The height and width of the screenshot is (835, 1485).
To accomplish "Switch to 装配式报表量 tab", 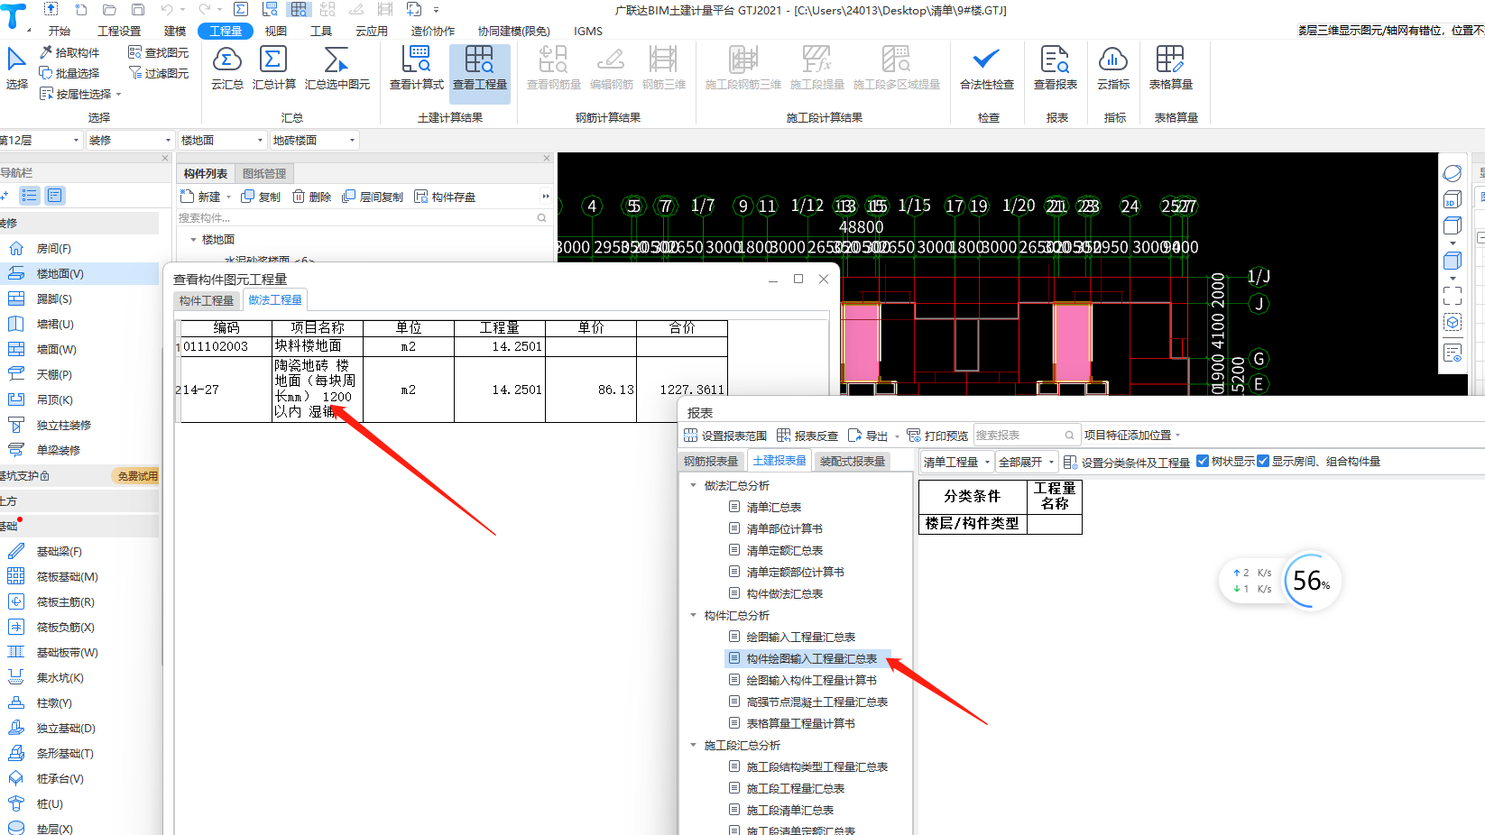I will 853,461.
